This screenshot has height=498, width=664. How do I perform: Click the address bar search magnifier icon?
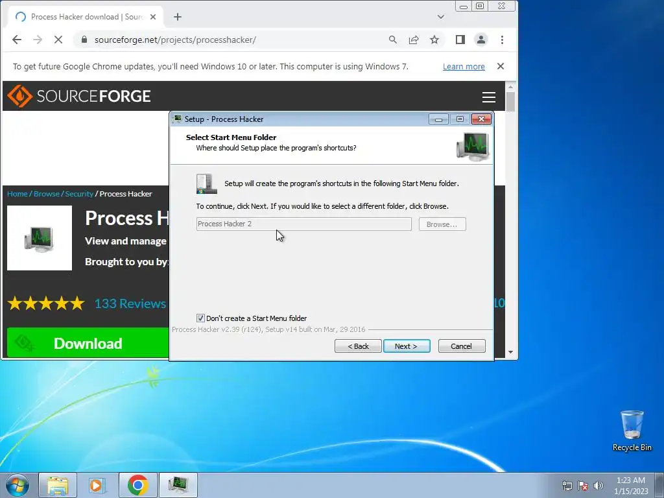(x=393, y=40)
